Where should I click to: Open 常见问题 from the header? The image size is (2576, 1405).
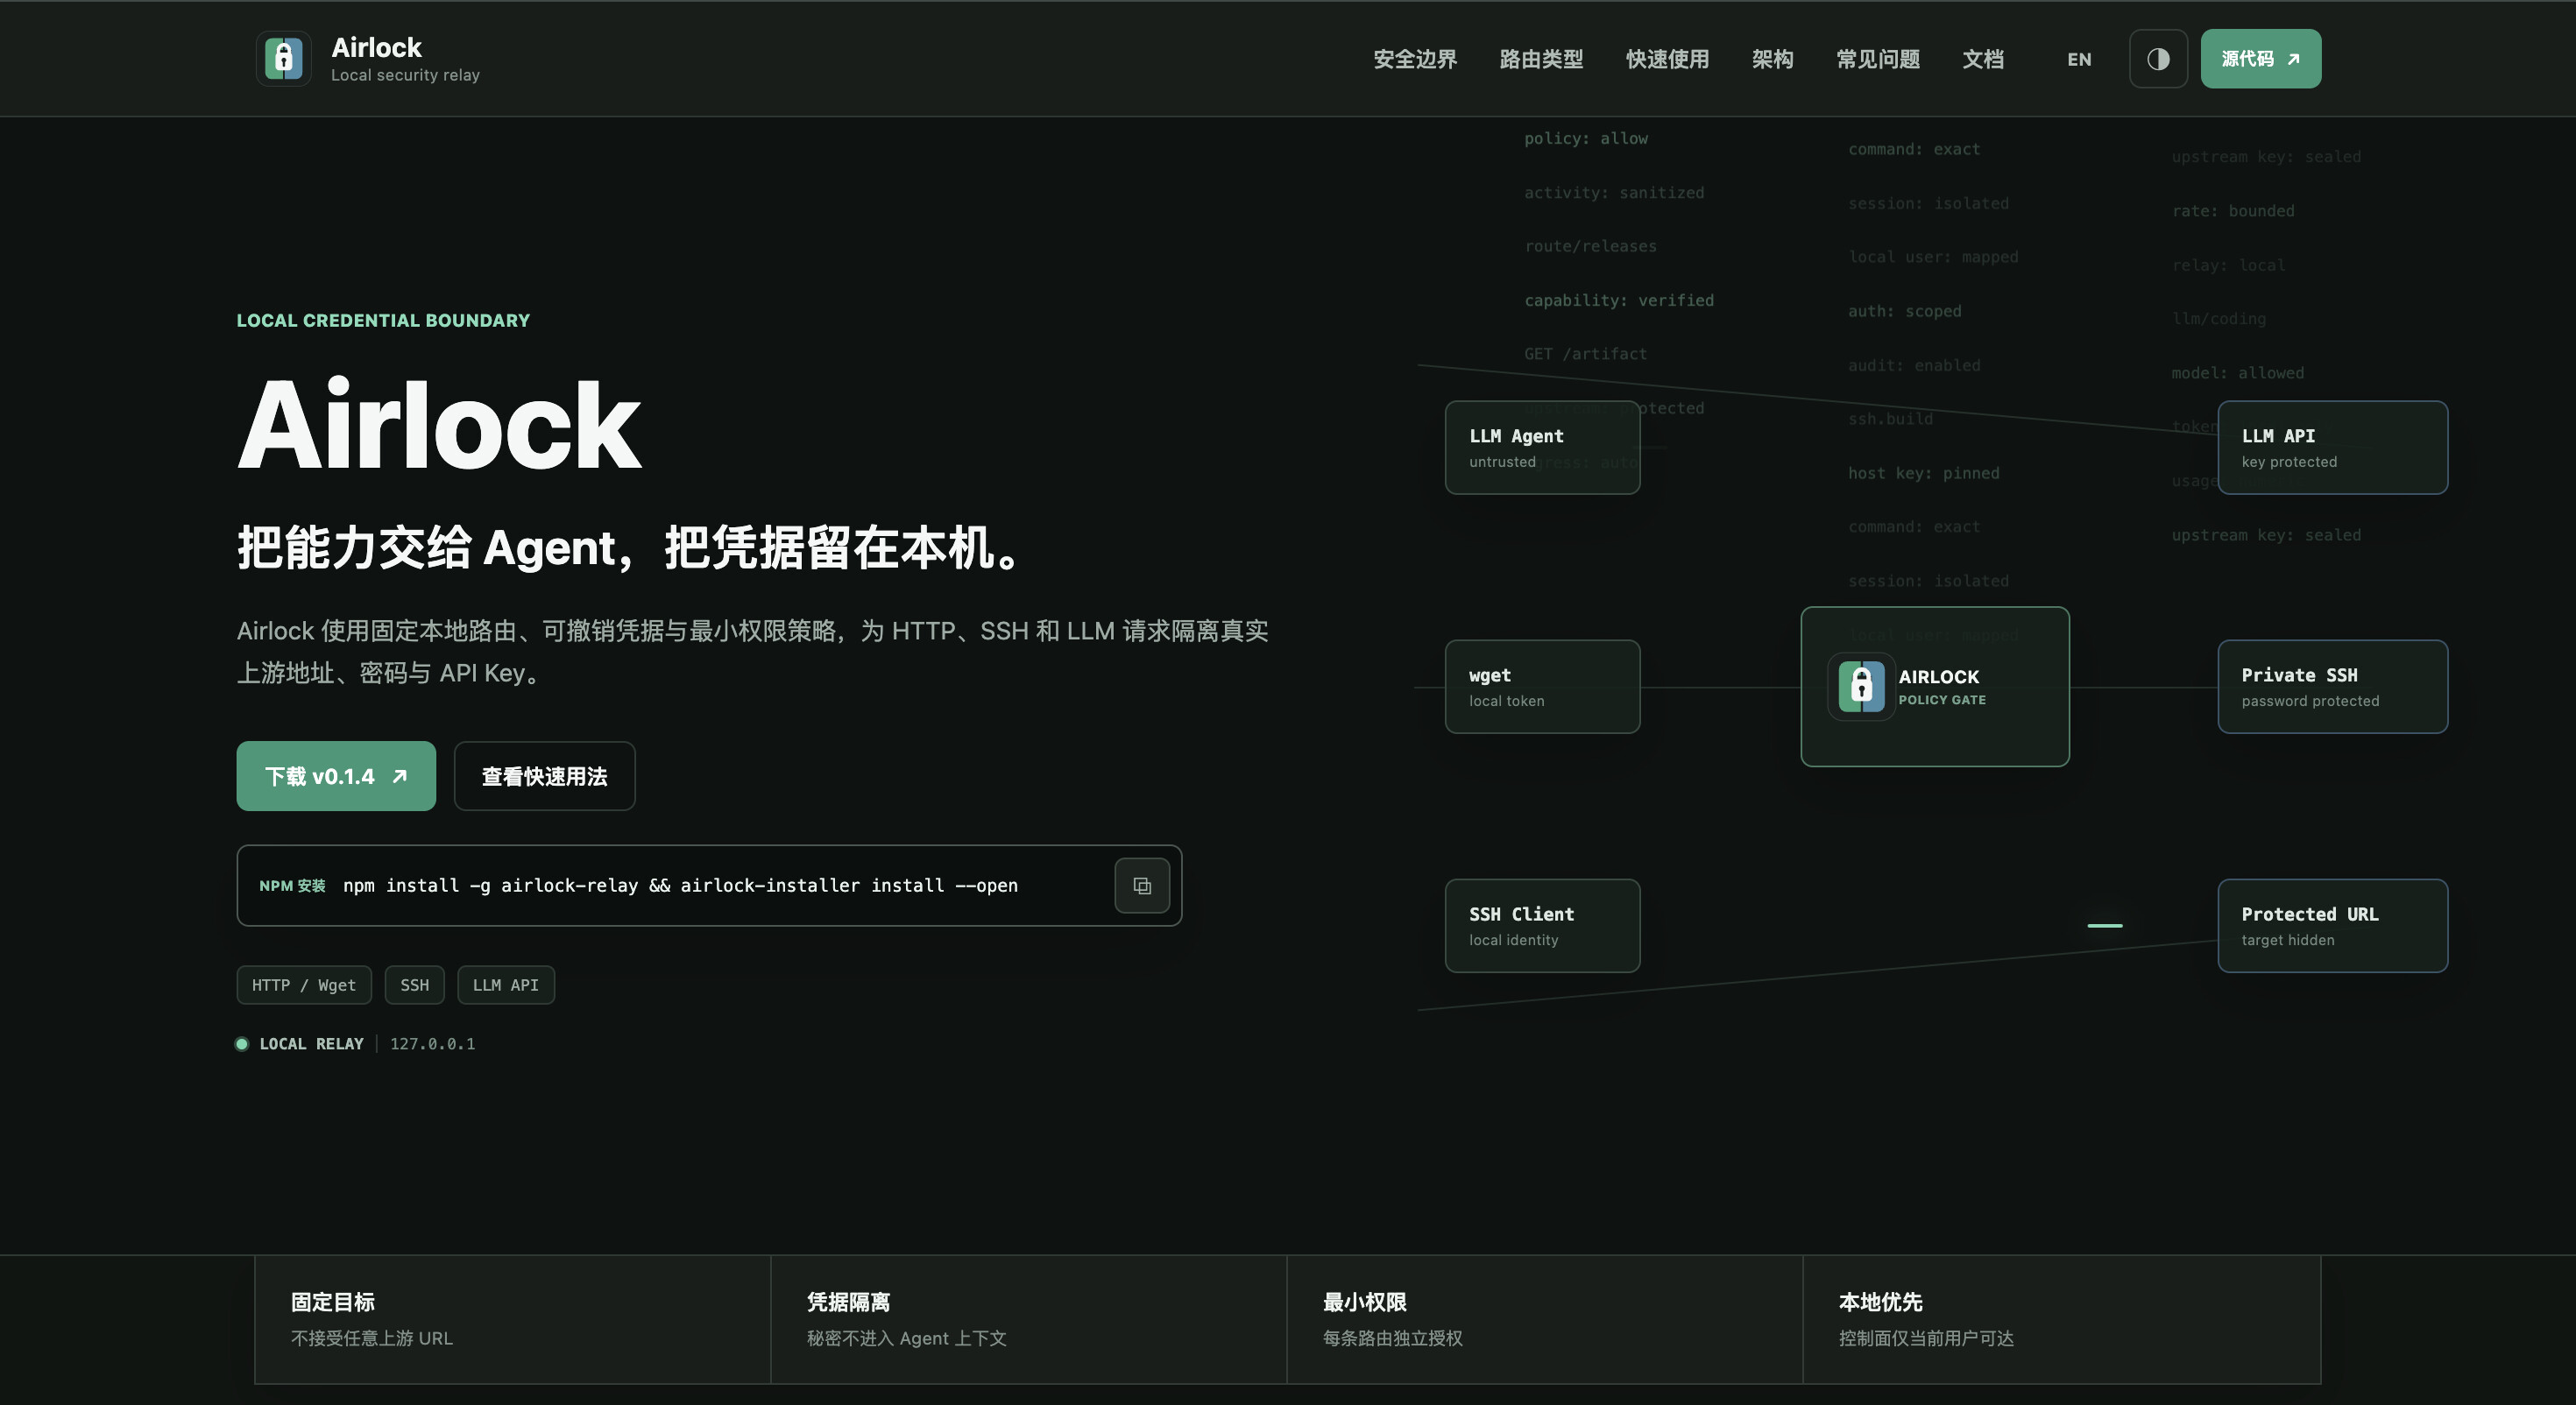(x=1878, y=59)
